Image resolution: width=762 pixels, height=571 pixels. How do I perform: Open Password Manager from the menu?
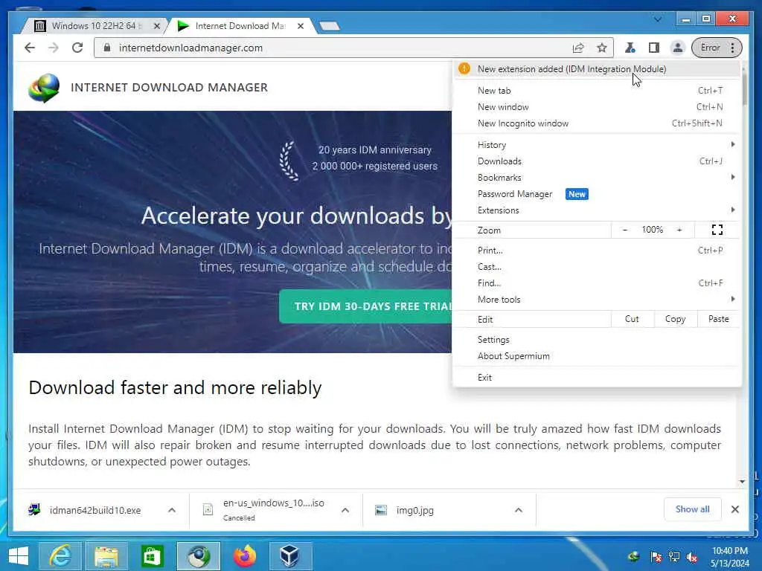tap(596, 194)
